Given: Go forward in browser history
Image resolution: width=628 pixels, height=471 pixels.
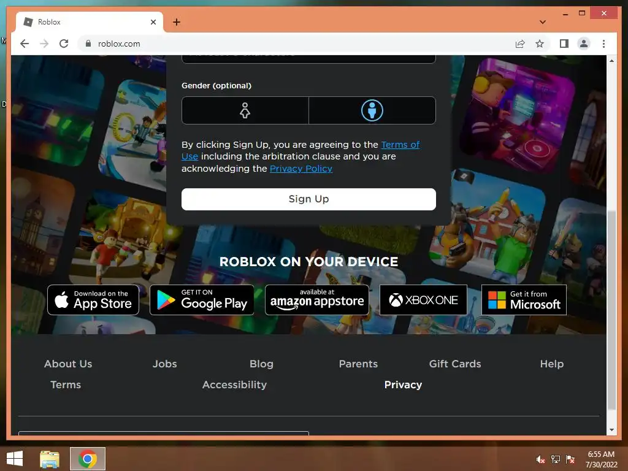Looking at the screenshot, I should (44, 44).
